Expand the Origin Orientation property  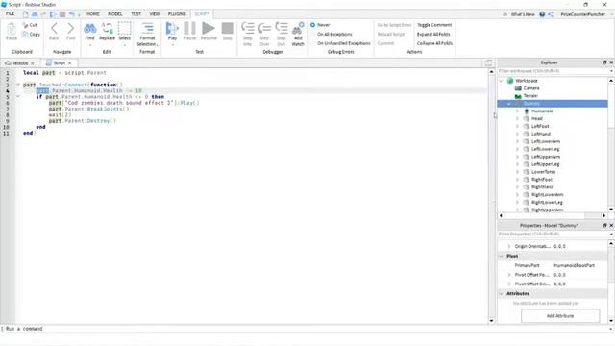[509, 246]
